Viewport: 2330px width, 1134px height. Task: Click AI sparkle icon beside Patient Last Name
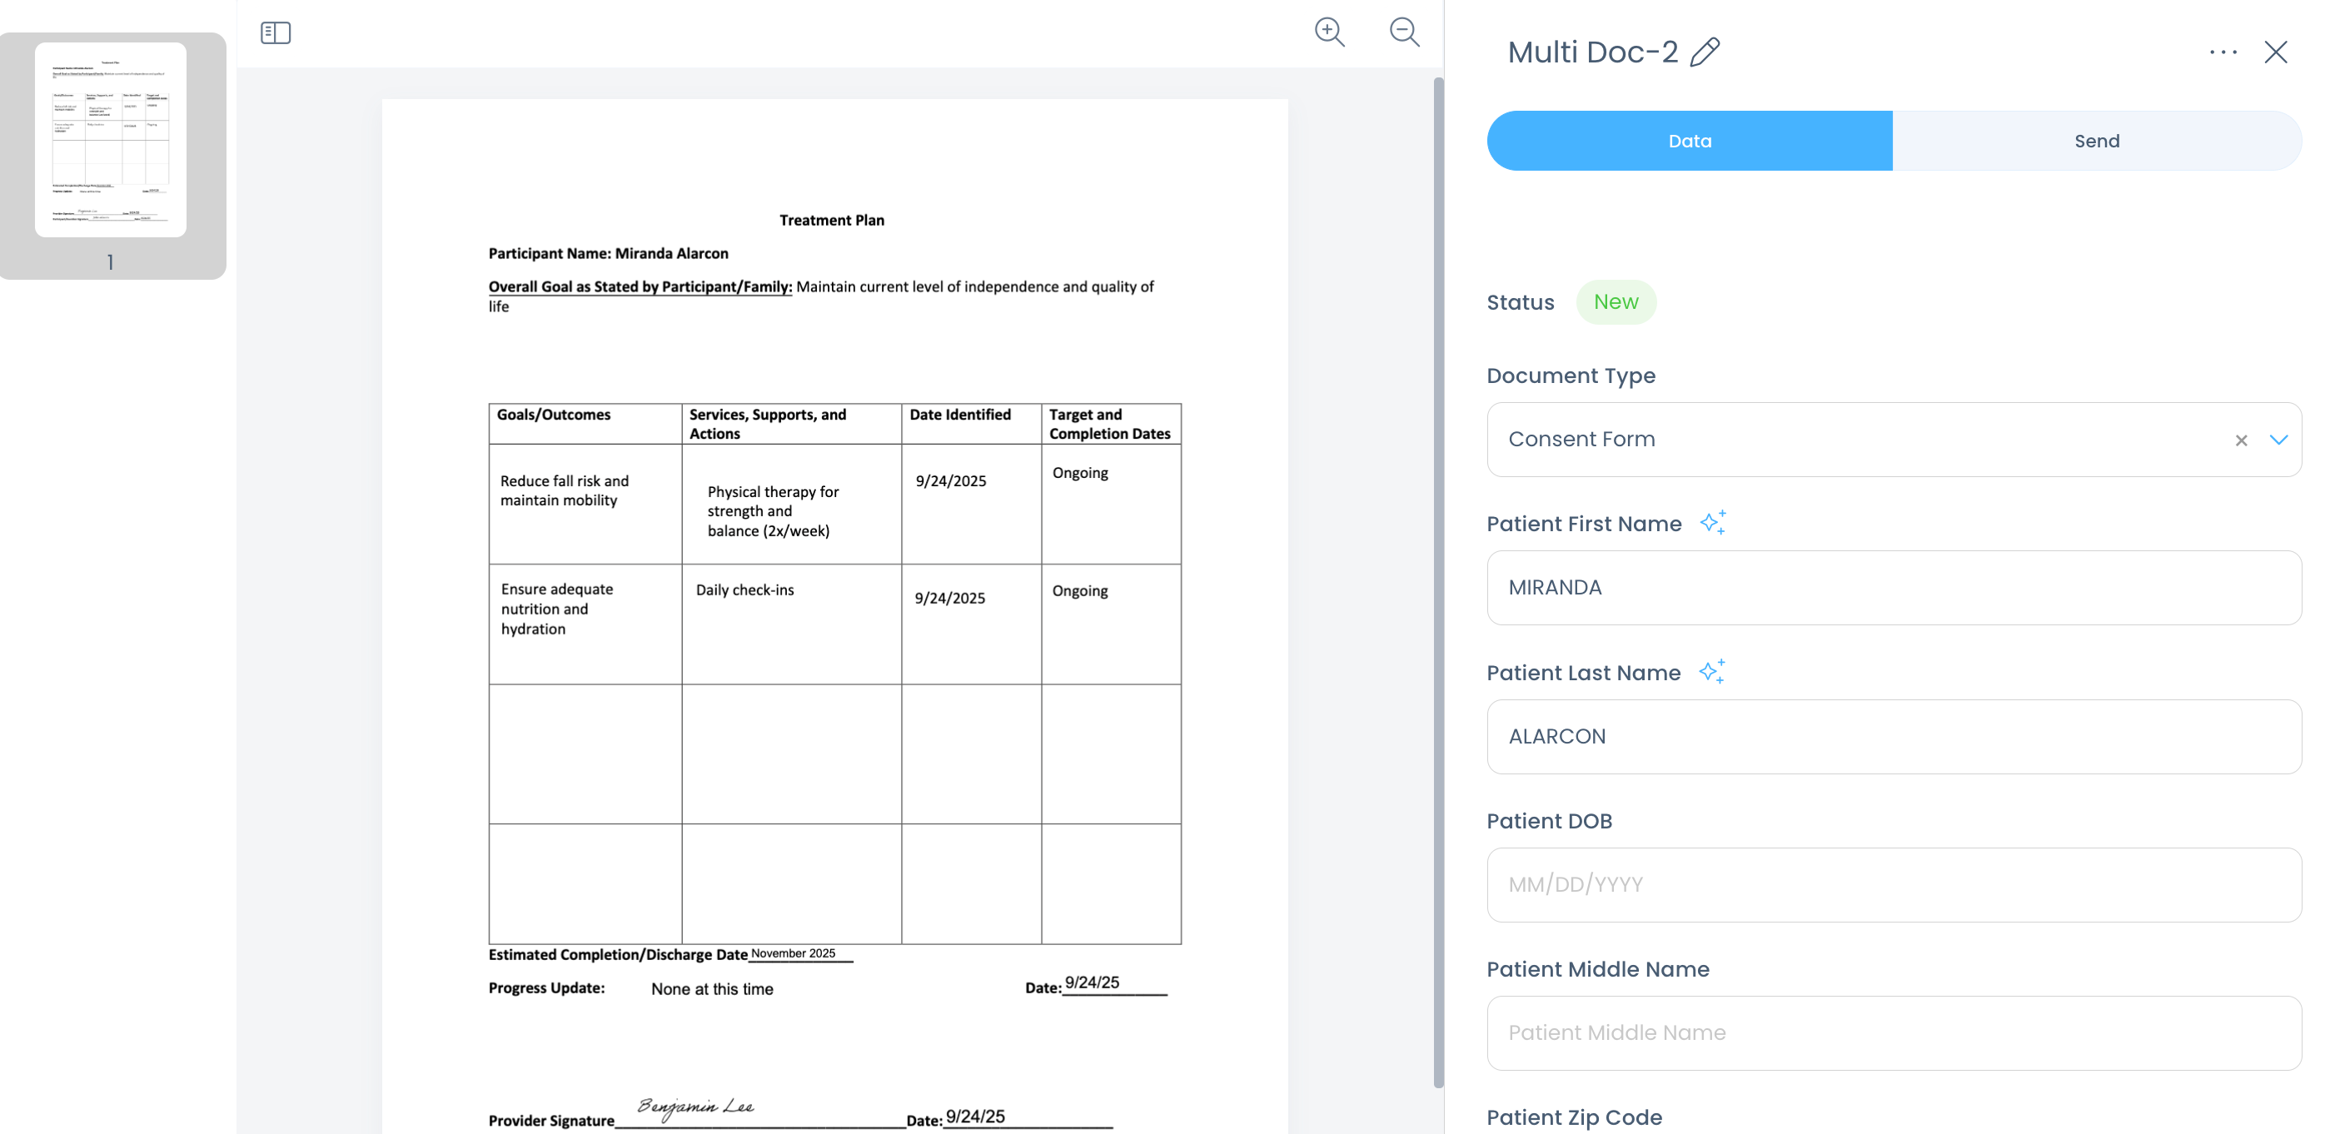1711,672
